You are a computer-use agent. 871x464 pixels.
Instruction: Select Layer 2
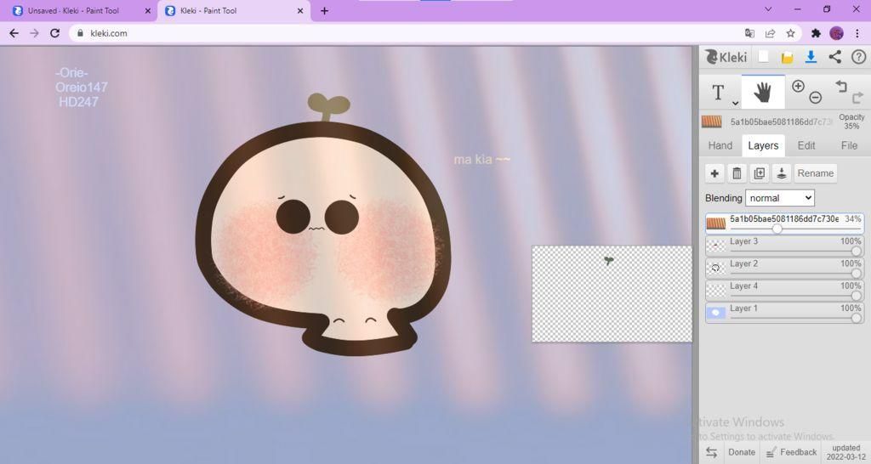coord(785,268)
